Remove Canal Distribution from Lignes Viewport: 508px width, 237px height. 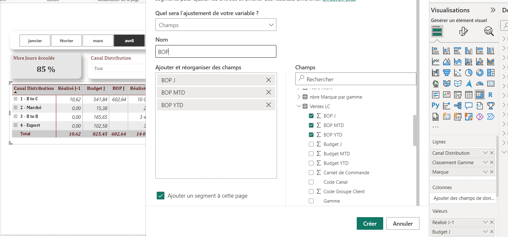492,153
